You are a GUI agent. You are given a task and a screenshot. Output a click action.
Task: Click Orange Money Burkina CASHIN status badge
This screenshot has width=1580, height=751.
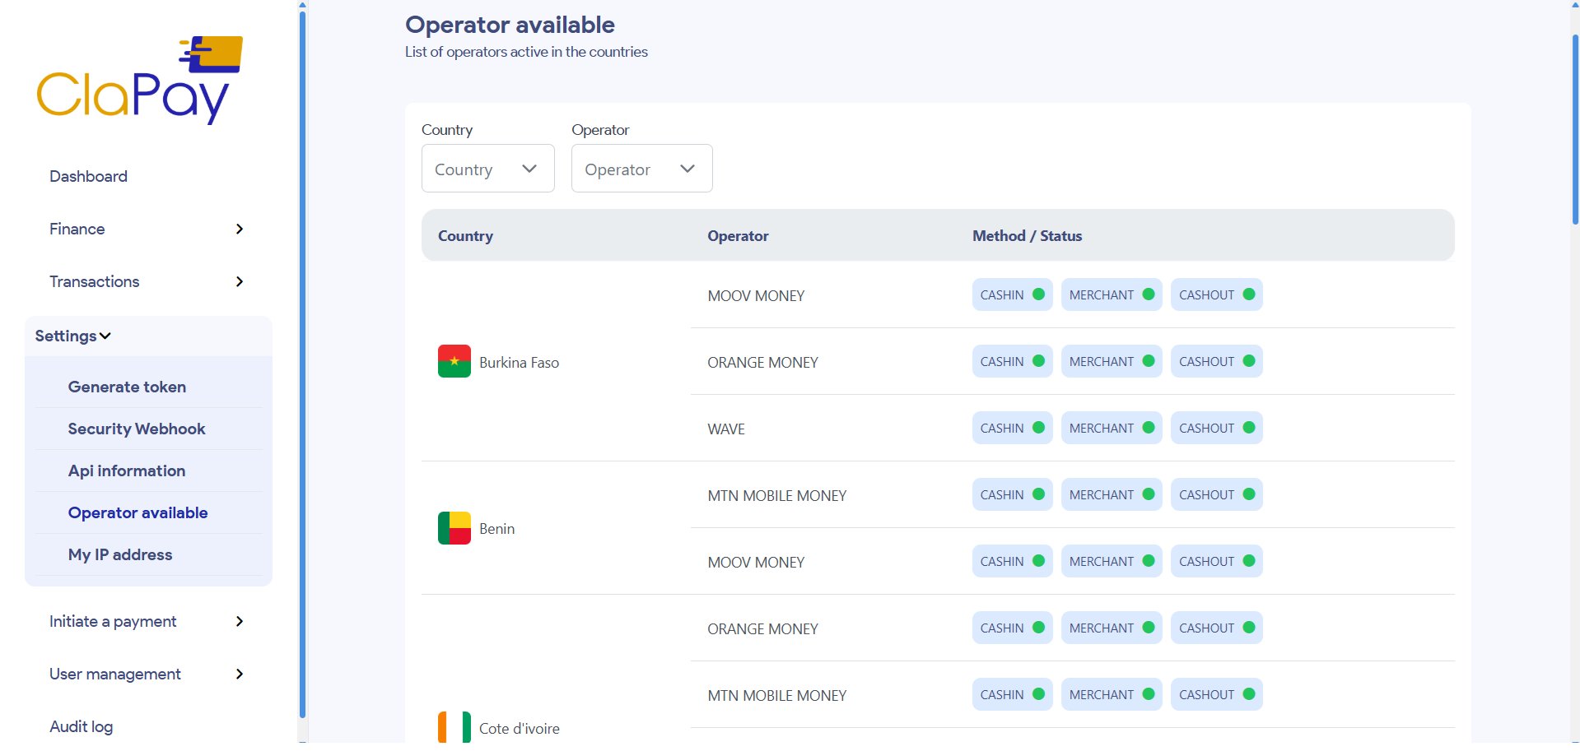click(1012, 362)
